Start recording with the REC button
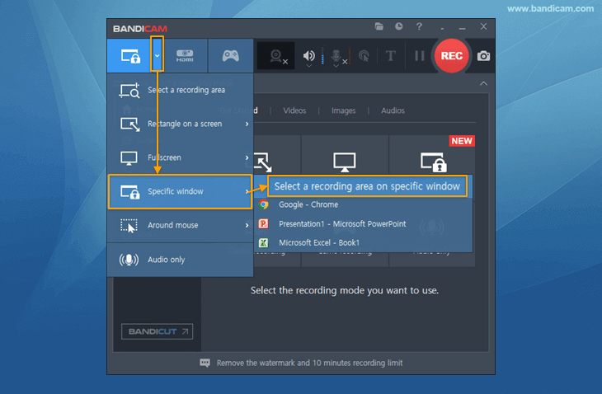 tap(451, 56)
